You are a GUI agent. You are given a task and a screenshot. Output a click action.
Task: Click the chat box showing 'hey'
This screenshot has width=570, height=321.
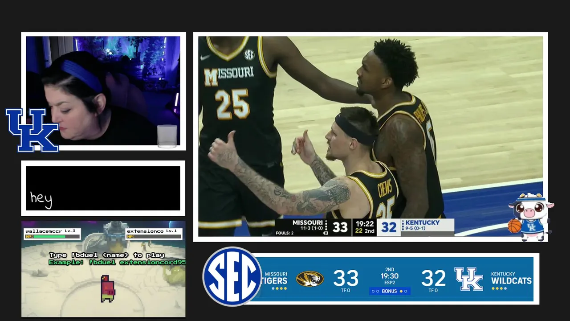click(103, 188)
